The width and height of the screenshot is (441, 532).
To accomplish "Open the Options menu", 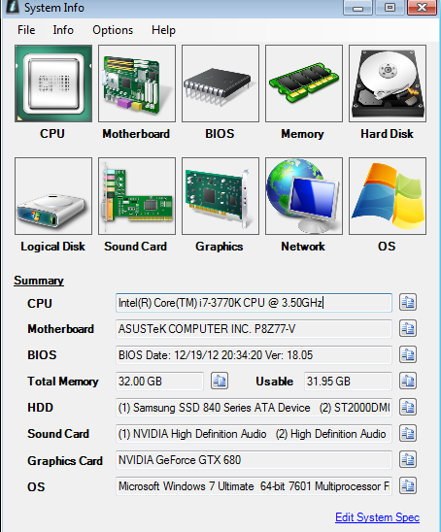I will [x=113, y=30].
